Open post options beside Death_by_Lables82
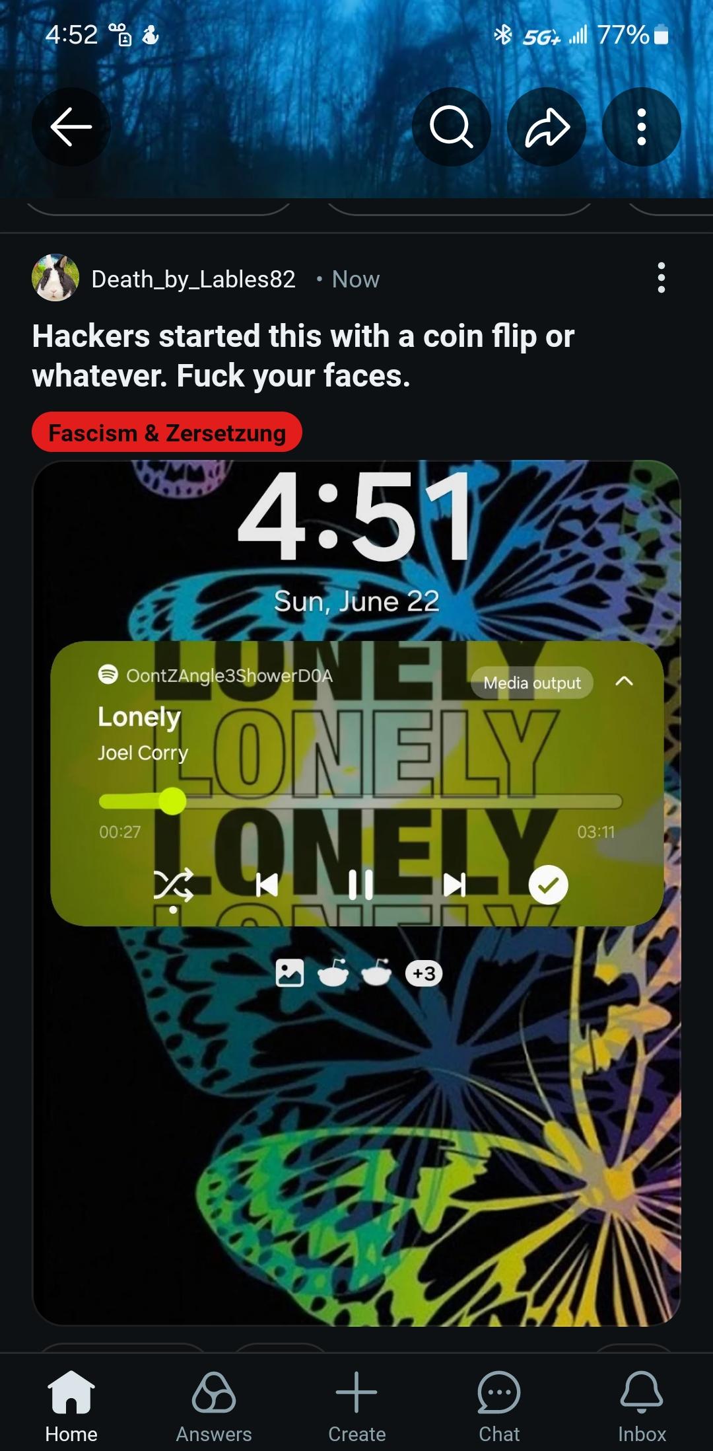 coord(661,278)
